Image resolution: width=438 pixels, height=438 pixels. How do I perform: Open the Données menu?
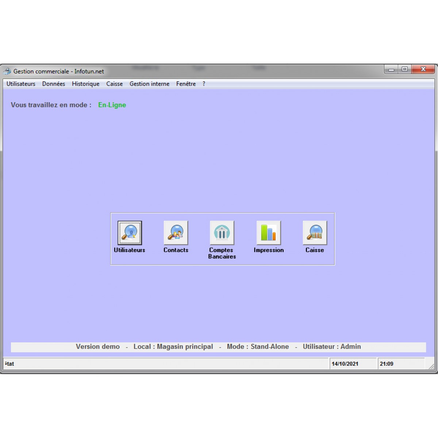point(54,84)
